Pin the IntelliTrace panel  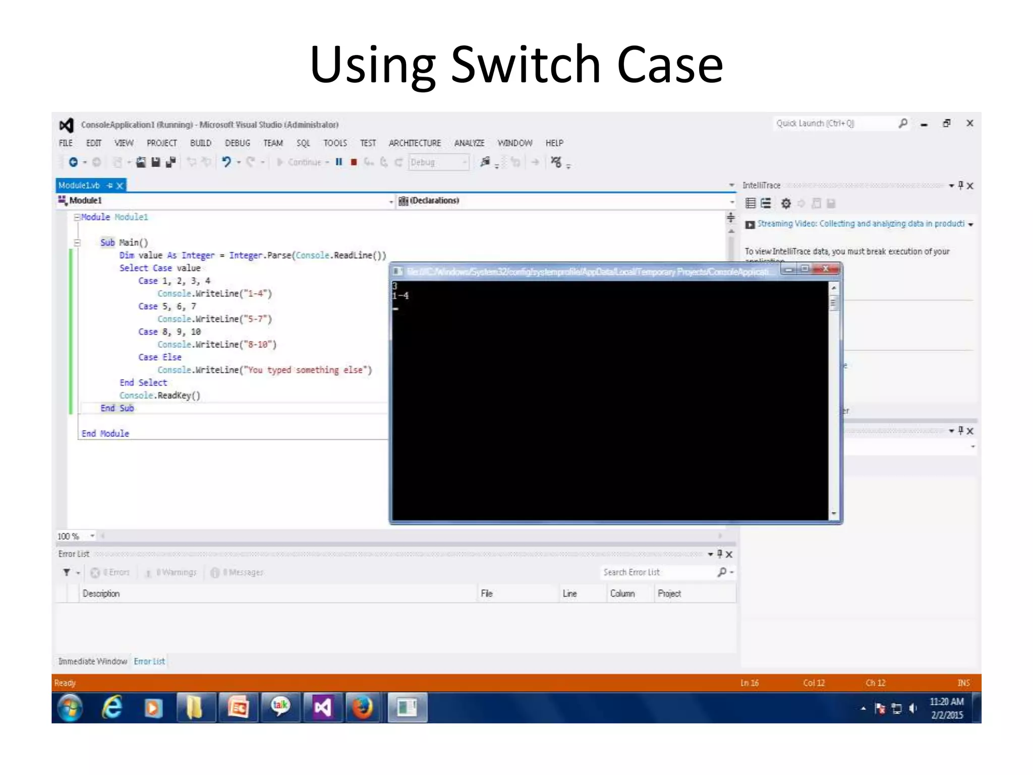click(x=961, y=185)
